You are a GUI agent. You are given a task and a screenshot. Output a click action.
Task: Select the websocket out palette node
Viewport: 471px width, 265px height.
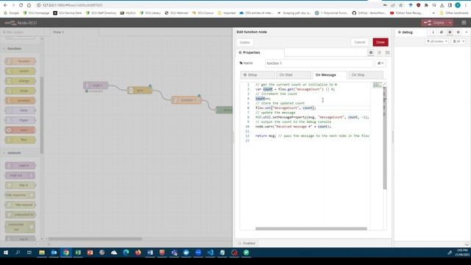click(20, 227)
